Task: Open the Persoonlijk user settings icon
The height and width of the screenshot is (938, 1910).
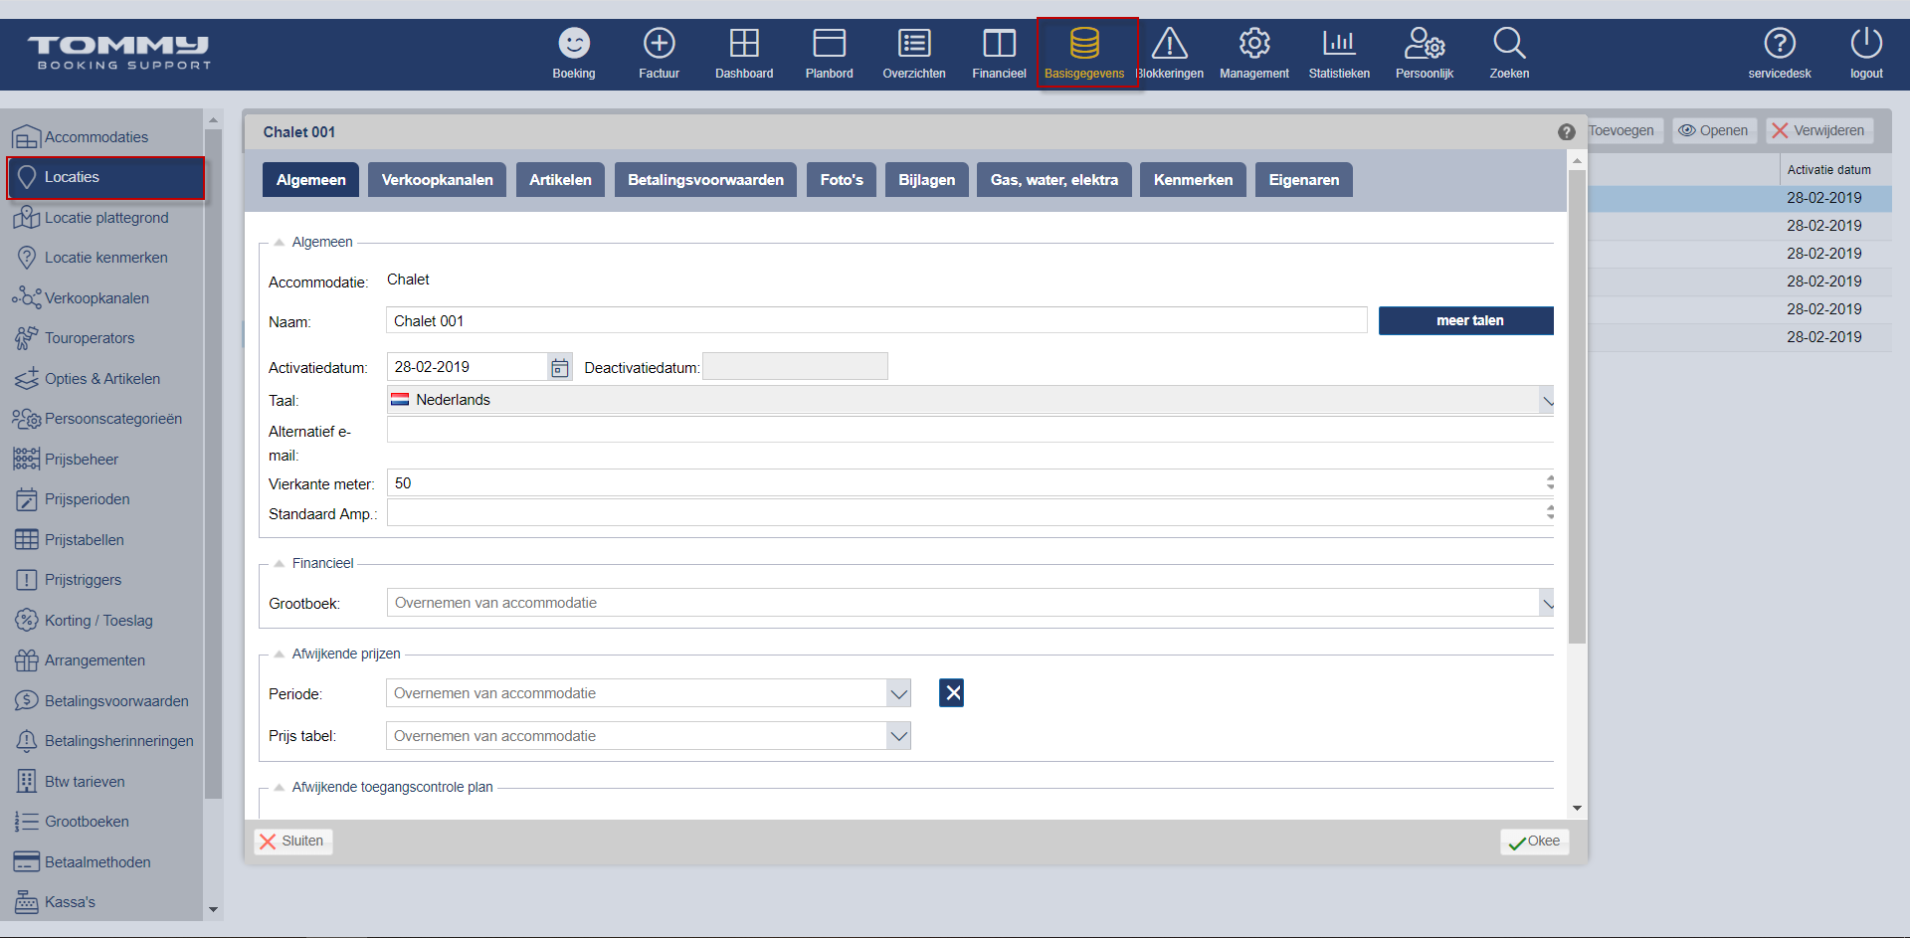Action: coord(1425,44)
